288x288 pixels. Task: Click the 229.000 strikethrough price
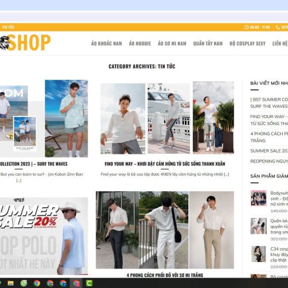[279, 267]
